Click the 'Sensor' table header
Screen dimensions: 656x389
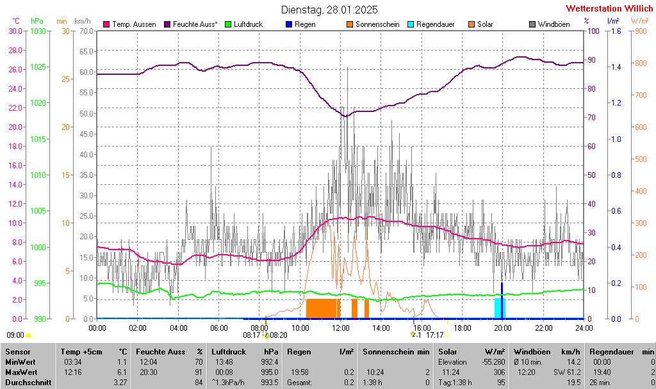(x=18, y=352)
